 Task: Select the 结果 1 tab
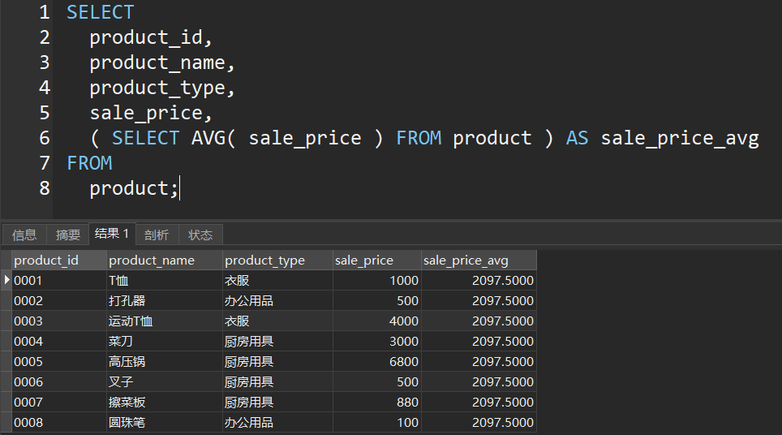(112, 234)
